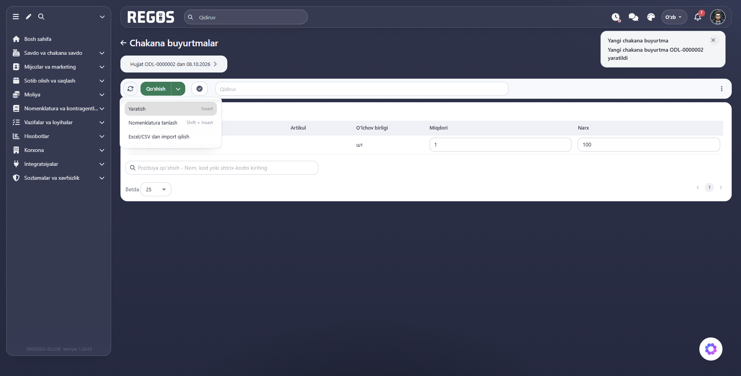Expand Vazifalar va loyihalar section

[x=59, y=122]
